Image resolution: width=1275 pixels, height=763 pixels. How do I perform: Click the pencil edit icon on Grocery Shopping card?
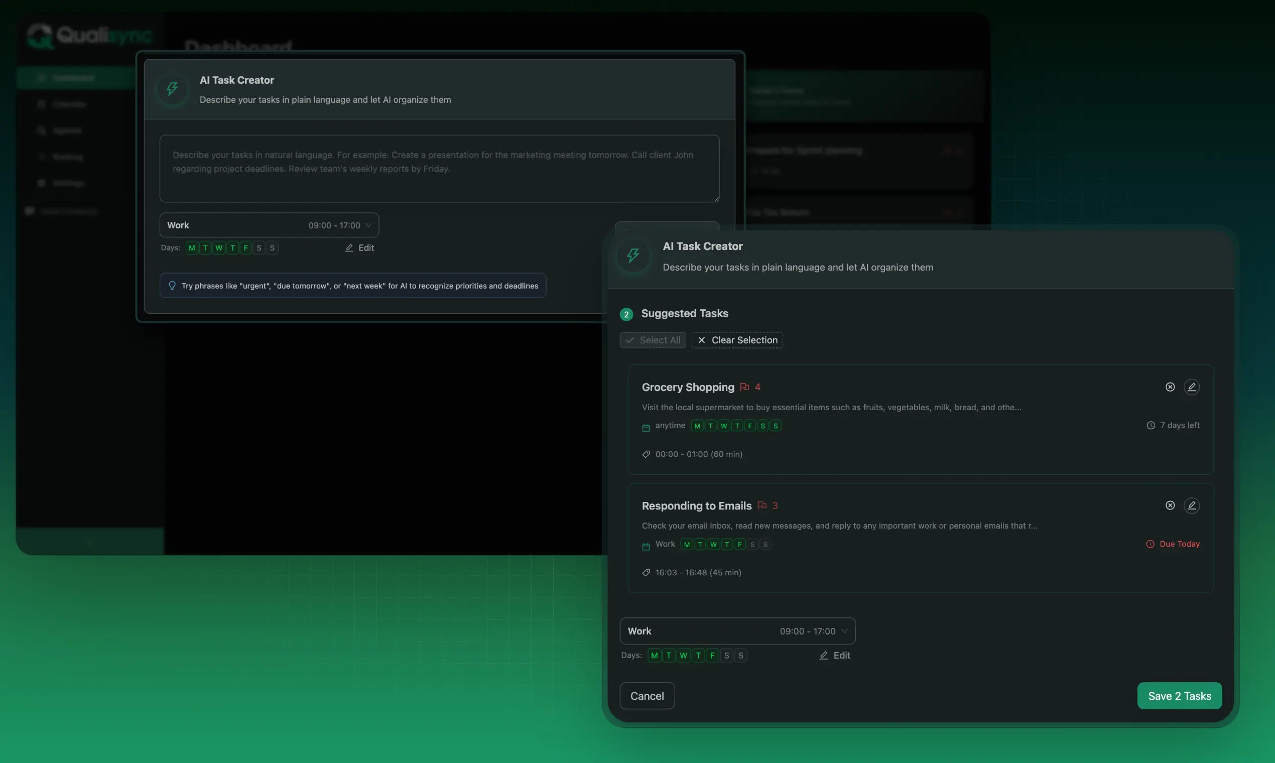[x=1192, y=387]
